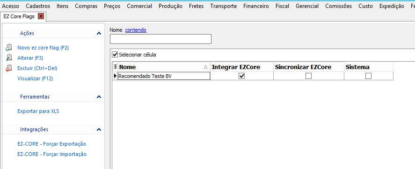This screenshot has width=415, height=169.
Task: Uncheck Integrar EZCore for Recomendado Teste BV
Action: [x=241, y=76]
